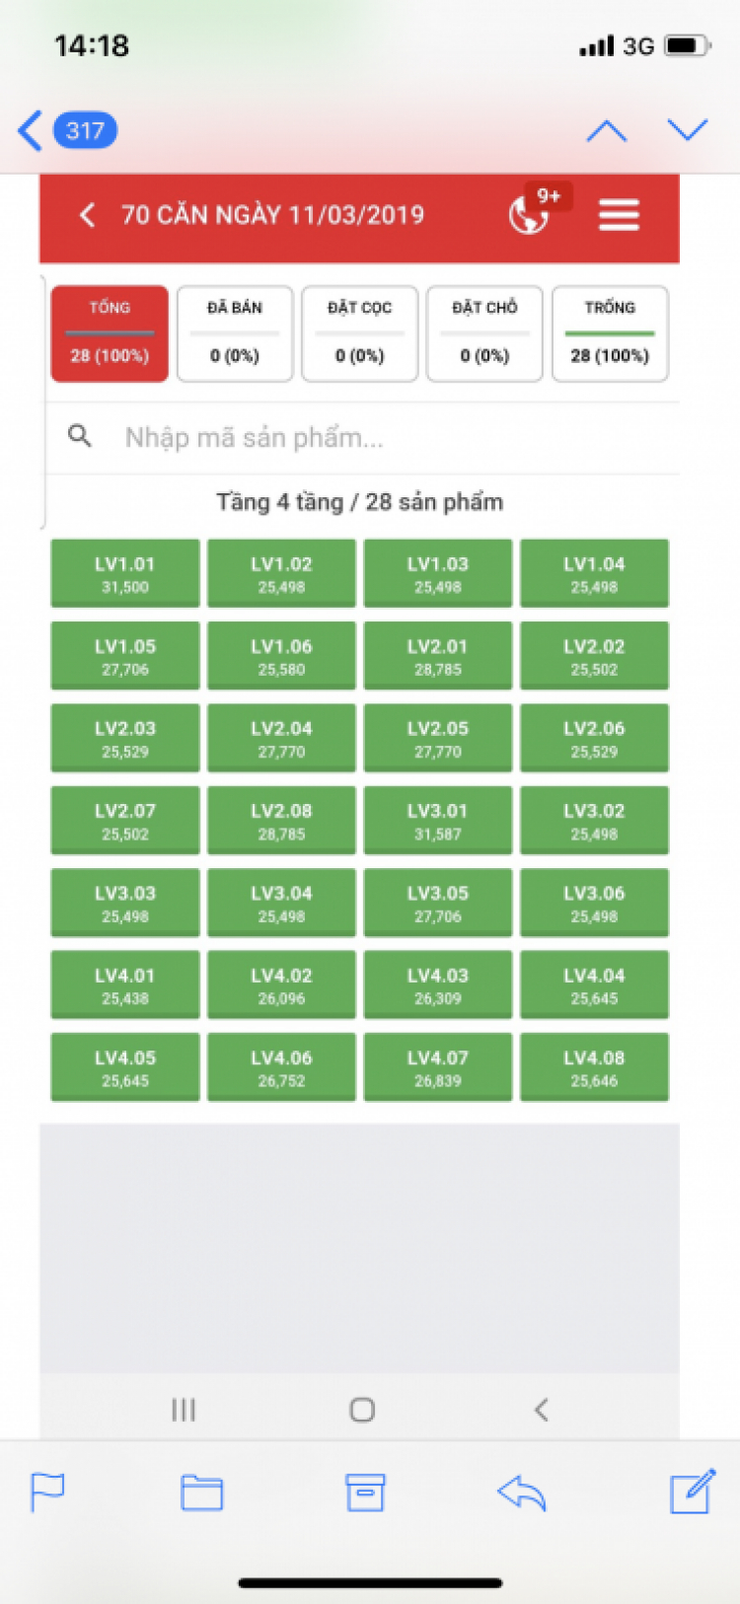Switch to the ĐÃ BÁN tab
Screen dimensions: 740x1604
click(x=235, y=333)
